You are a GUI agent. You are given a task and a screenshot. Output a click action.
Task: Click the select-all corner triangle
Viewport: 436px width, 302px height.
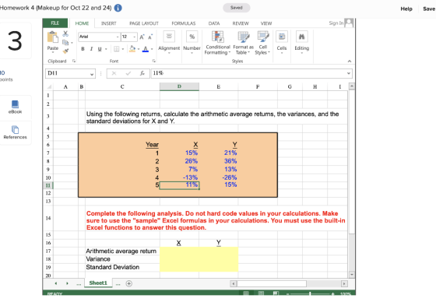[49, 86]
